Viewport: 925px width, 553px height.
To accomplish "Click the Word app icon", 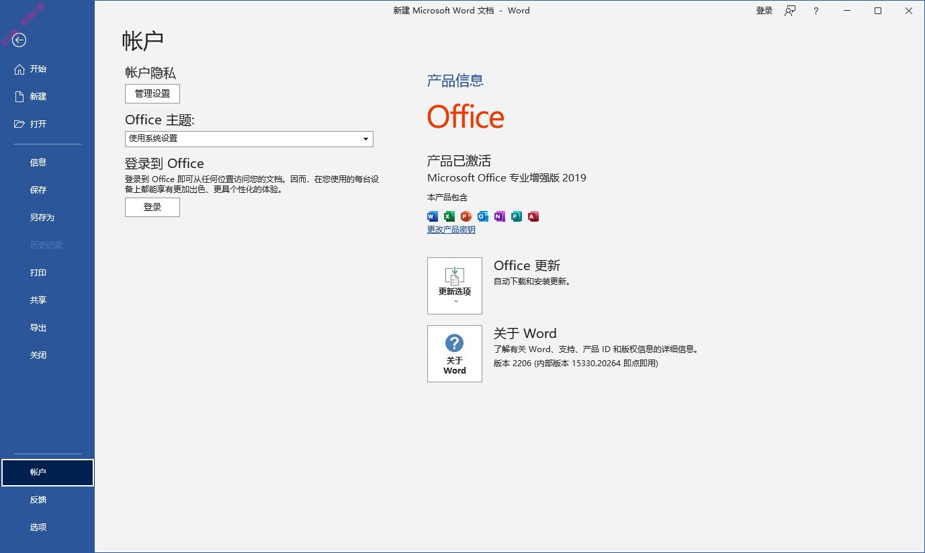I will (433, 216).
